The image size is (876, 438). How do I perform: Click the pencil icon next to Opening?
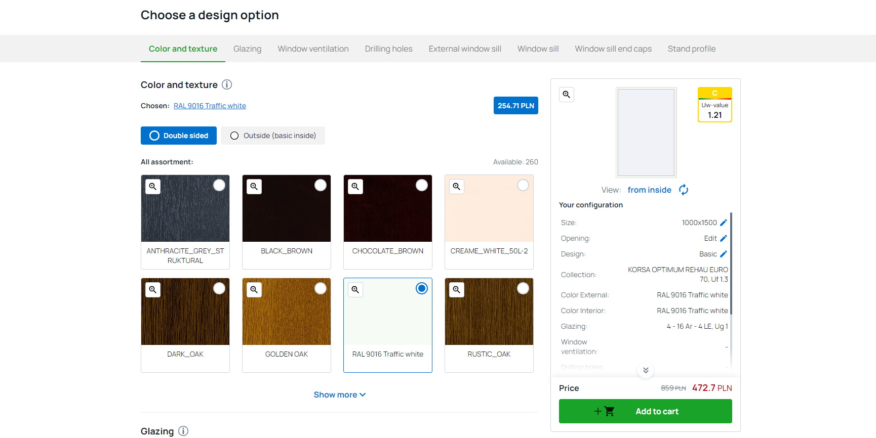point(723,238)
